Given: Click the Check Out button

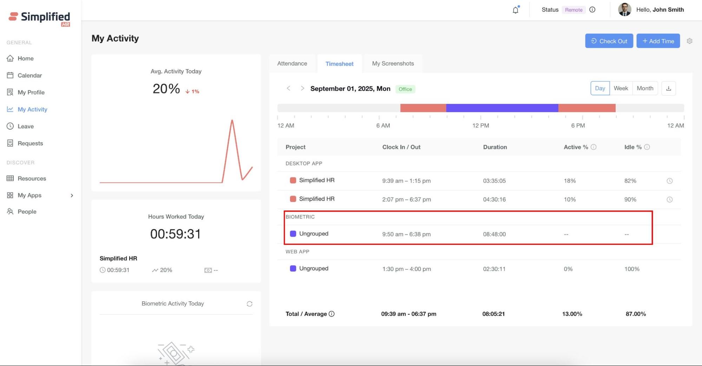Looking at the screenshot, I should pos(609,41).
